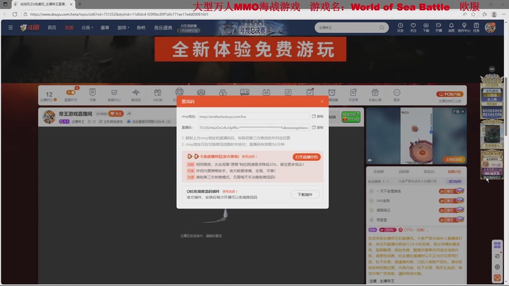Click the 全新体验免费游玩 banner
The width and height of the screenshot is (509, 286).
tap(250, 50)
